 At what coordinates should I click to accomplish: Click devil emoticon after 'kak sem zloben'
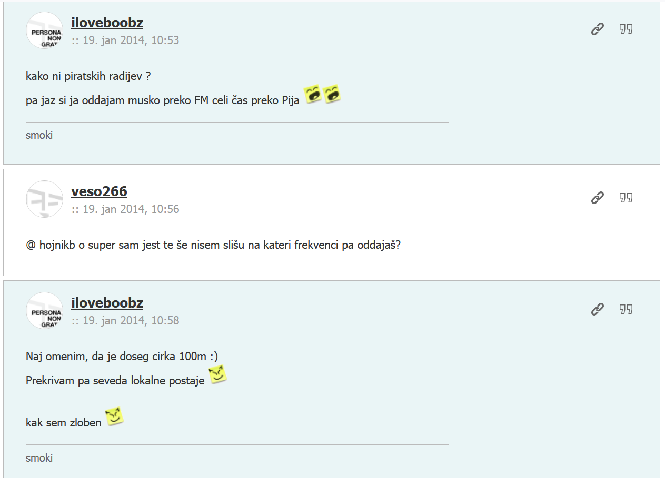click(114, 416)
